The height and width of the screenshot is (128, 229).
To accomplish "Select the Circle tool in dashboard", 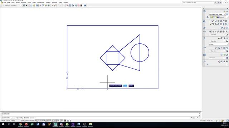I will [226, 21].
